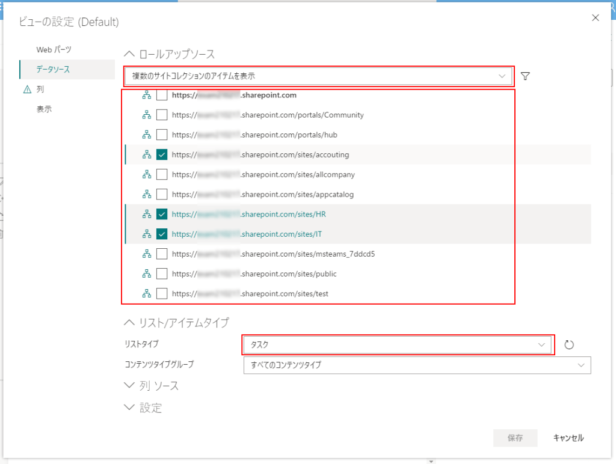The height and width of the screenshot is (464, 616).
Task: Open the コンテンツタイプグループ dropdown
Action: coord(416,365)
